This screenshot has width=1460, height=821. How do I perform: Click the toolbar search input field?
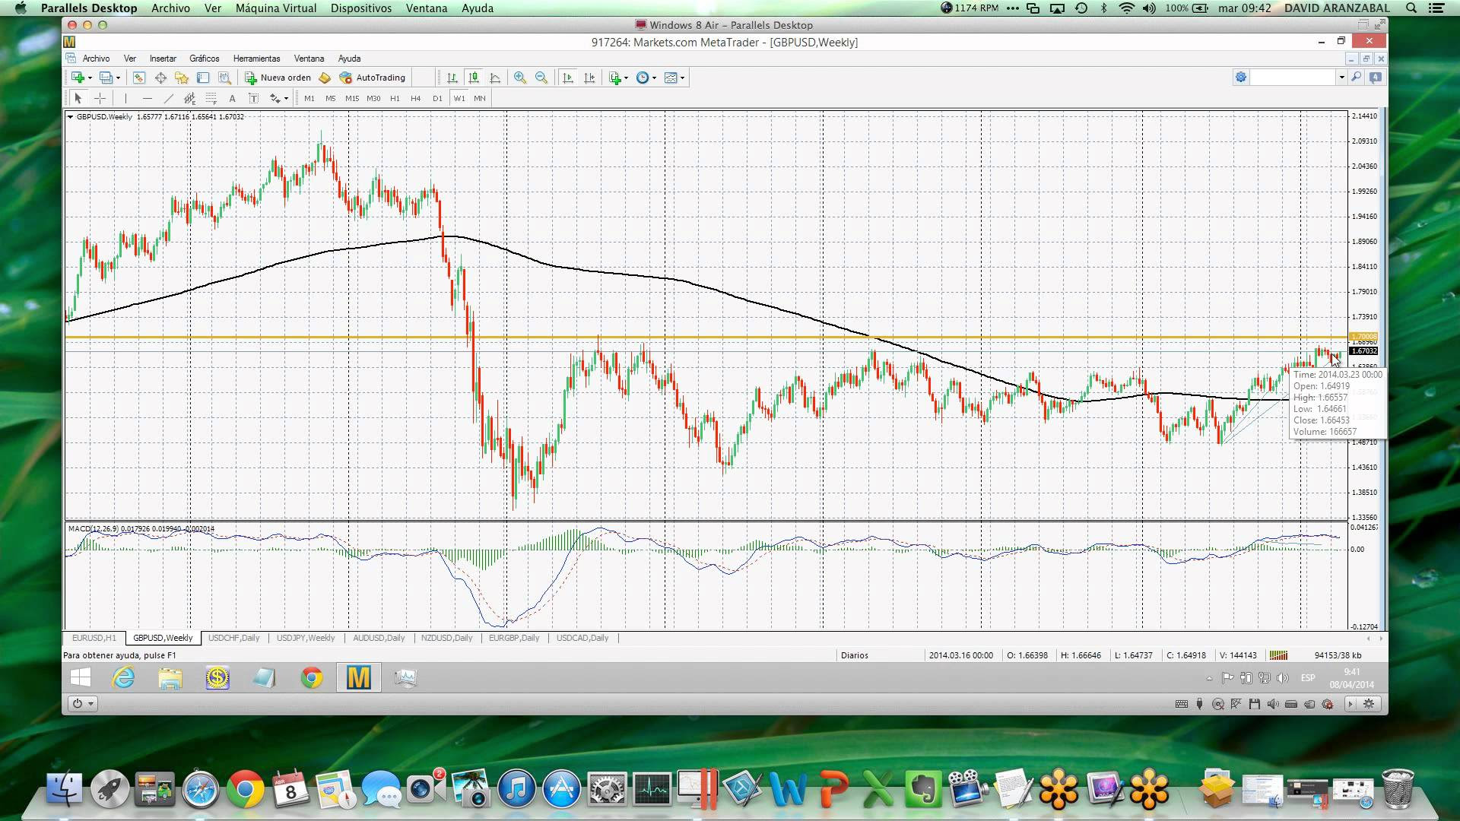pyautogui.click(x=1293, y=78)
